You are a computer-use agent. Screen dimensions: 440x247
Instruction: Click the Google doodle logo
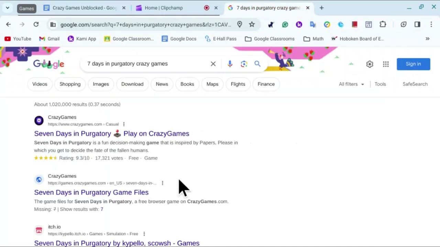48,64
